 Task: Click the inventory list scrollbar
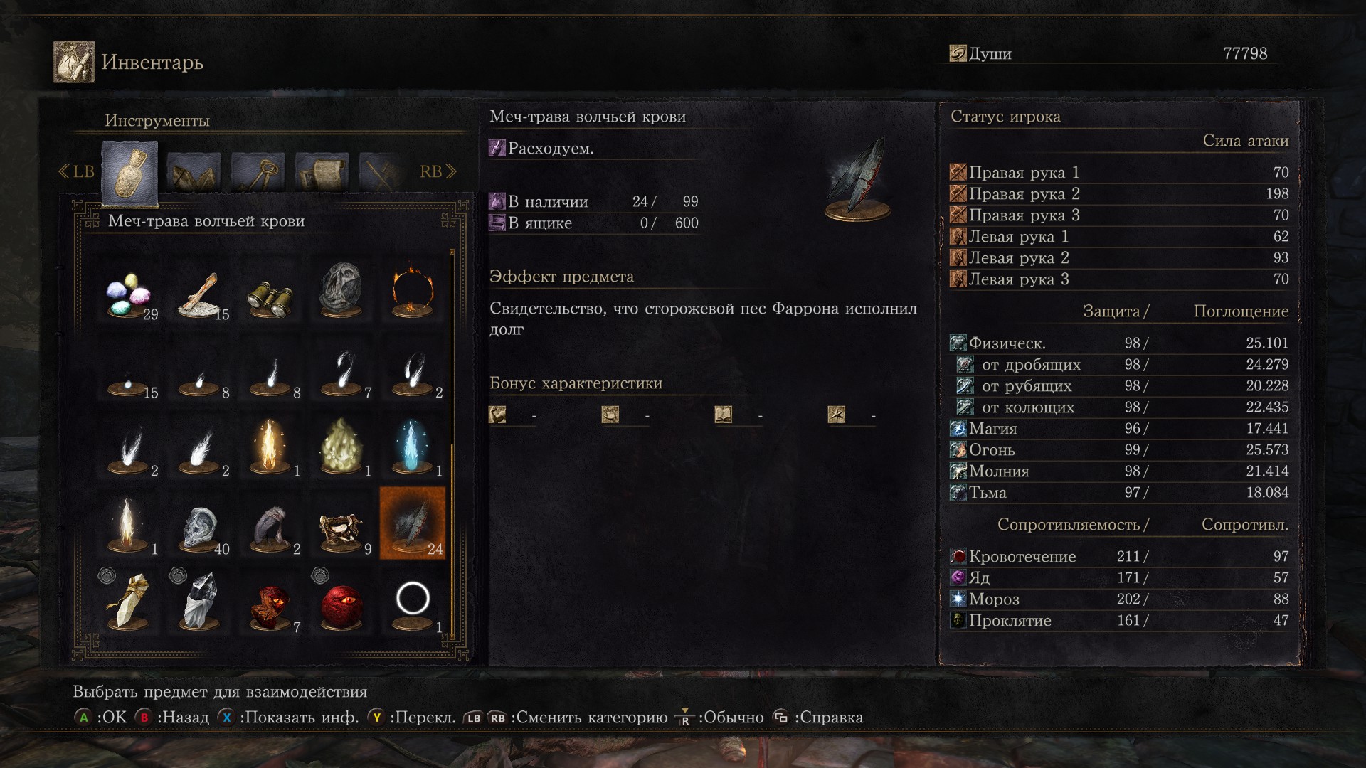tap(452, 441)
